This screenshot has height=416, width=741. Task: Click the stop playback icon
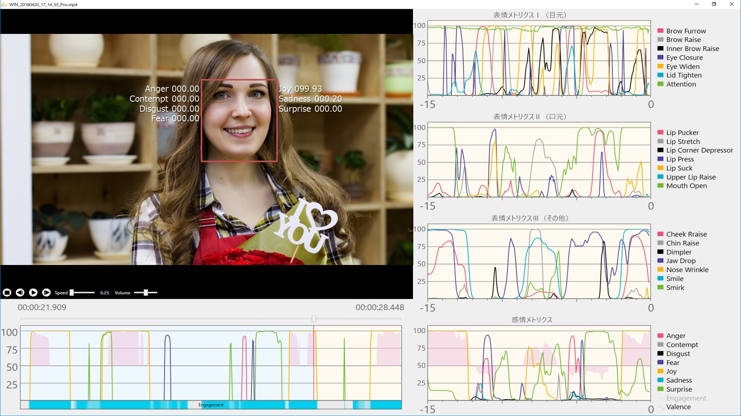[7, 293]
